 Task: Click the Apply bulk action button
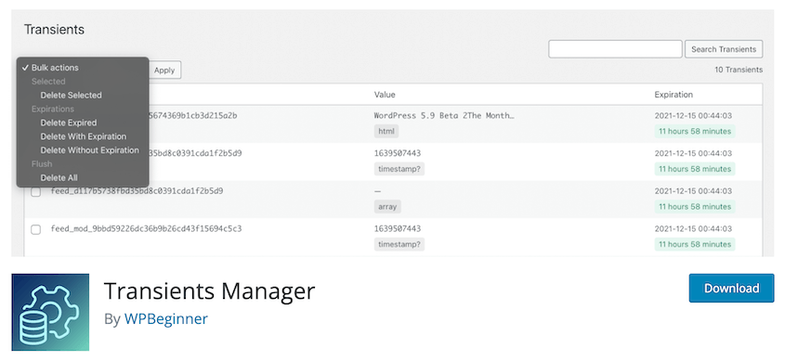(164, 70)
